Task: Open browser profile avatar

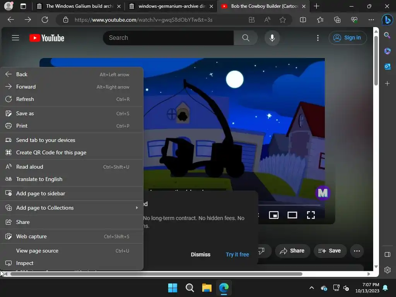Action: point(9,6)
